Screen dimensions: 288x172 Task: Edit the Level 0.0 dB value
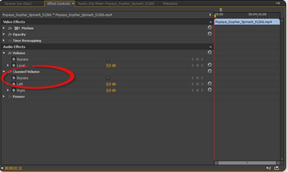pos(111,65)
